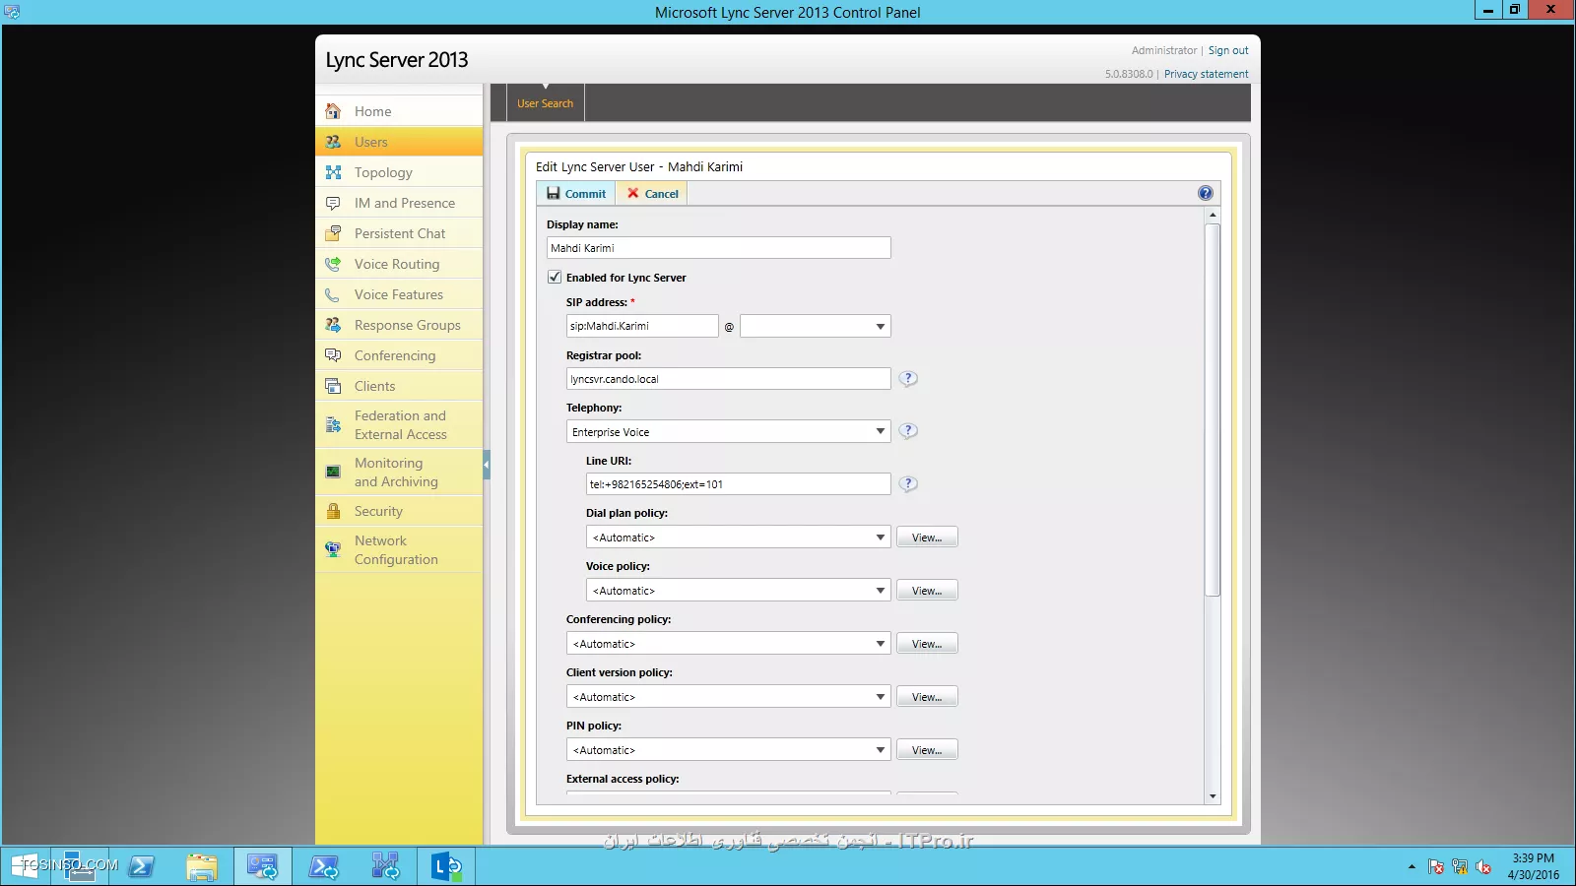Image resolution: width=1576 pixels, height=886 pixels.
Task: Open the blue help icon in toolbar
Action: tap(1205, 193)
